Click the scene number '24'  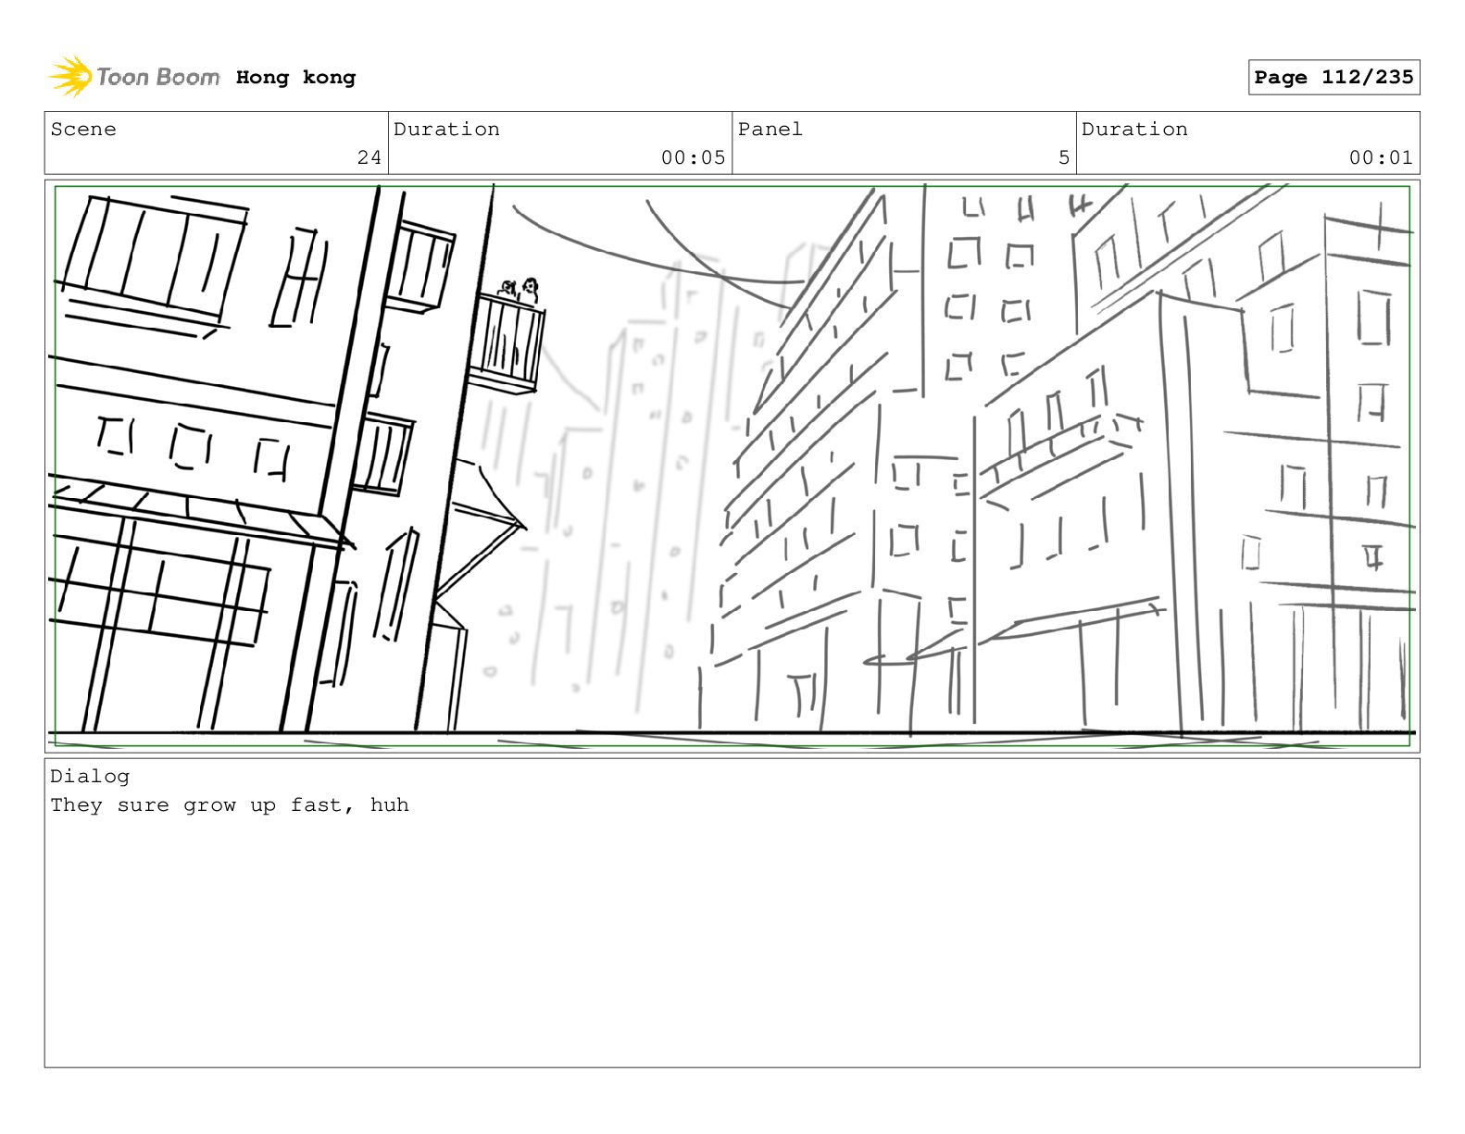pyautogui.click(x=369, y=157)
